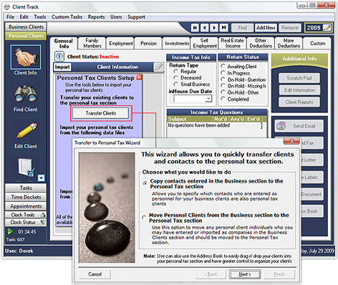Screen dimensions: 338x285
Task: Click the Import tab label
Action: [x=62, y=67]
